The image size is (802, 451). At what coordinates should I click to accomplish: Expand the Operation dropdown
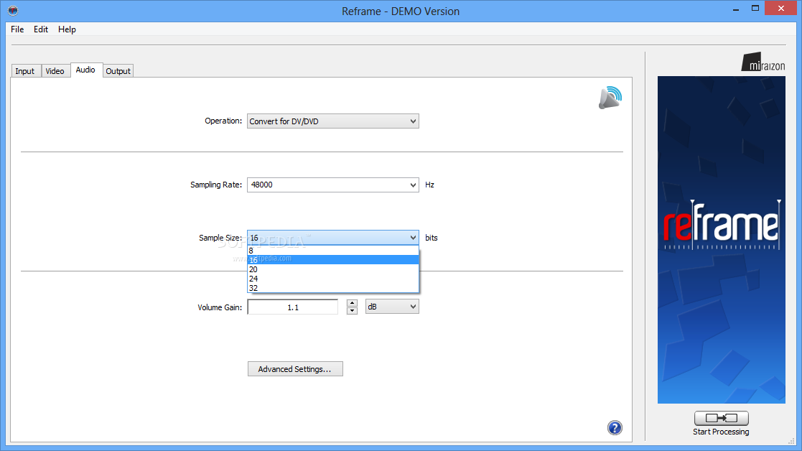click(333, 121)
